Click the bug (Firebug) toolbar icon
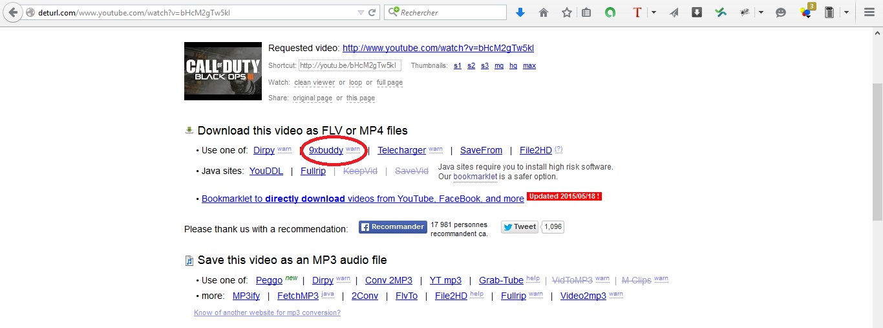This screenshot has width=883, height=328. tap(745, 12)
